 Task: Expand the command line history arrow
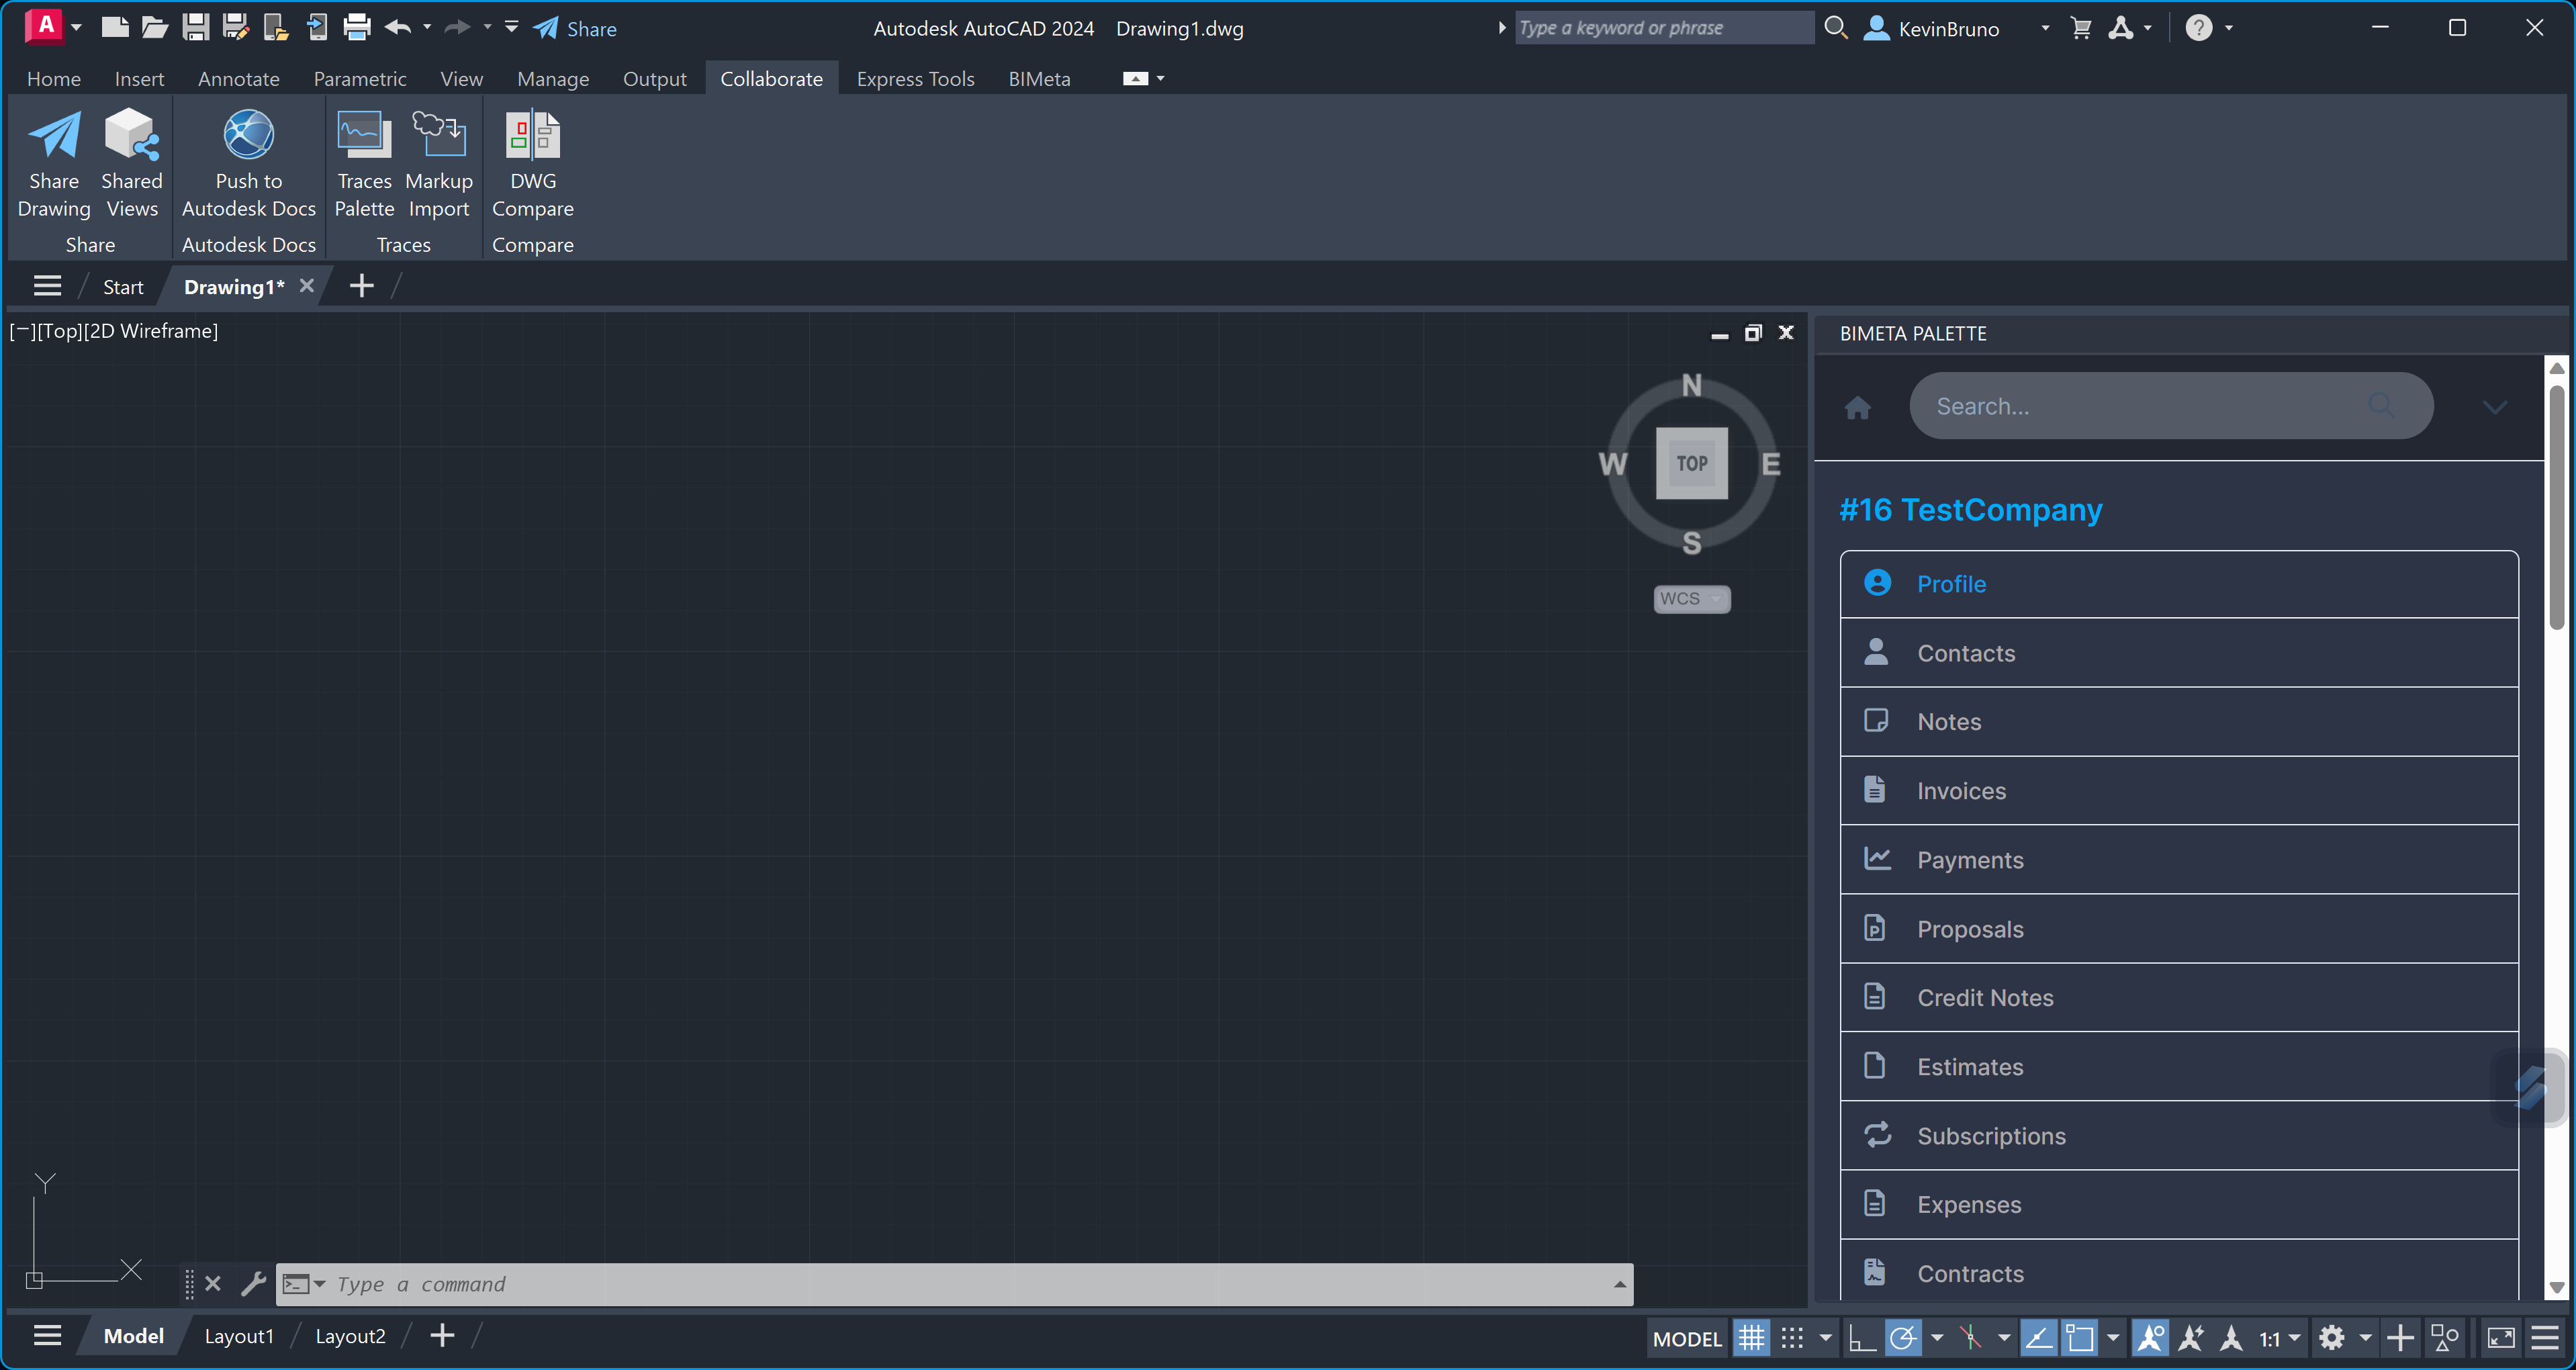(1619, 1284)
